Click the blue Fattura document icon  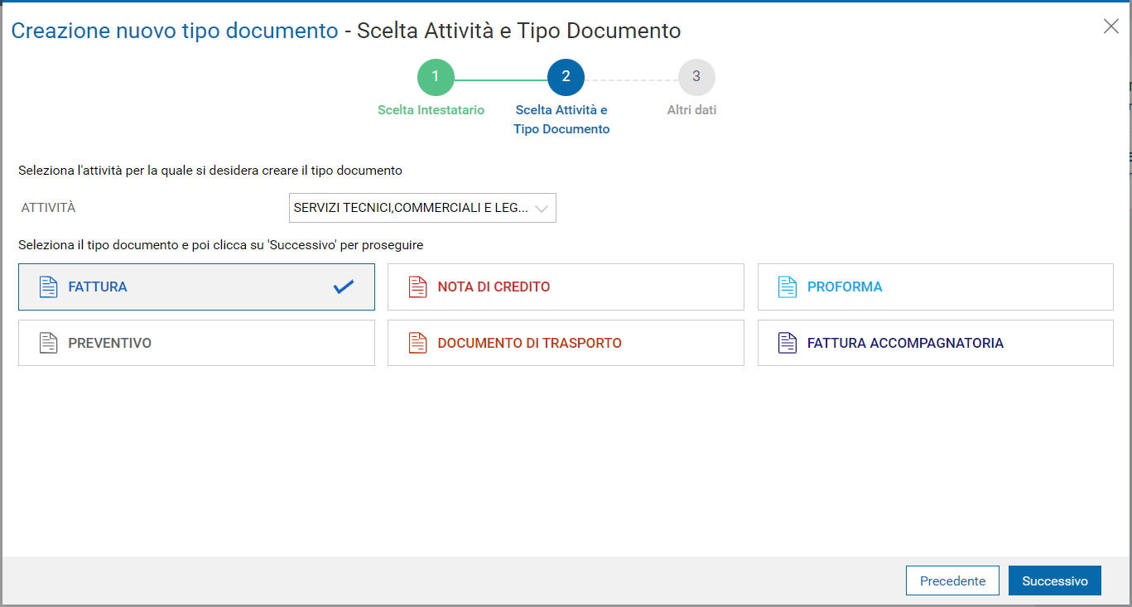point(49,287)
